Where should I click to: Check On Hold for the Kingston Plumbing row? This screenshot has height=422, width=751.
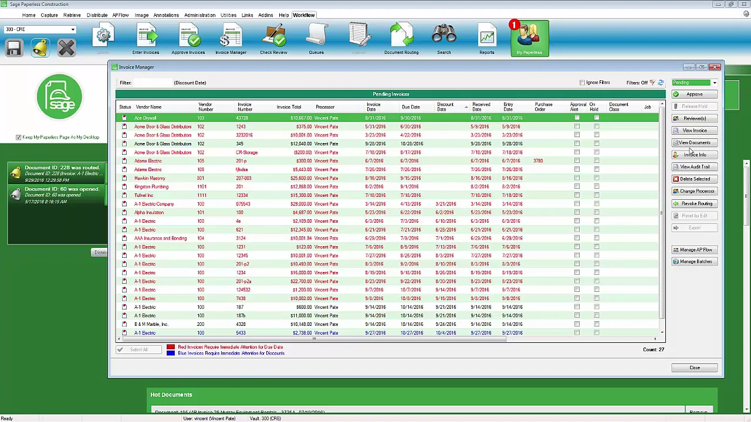click(x=597, y=186)
